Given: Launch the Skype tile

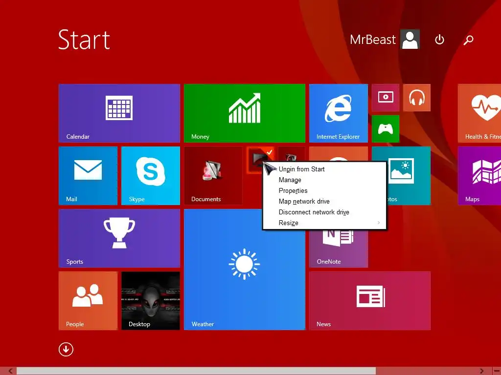Looking at the screenshot, I should [x=151, y=176].
